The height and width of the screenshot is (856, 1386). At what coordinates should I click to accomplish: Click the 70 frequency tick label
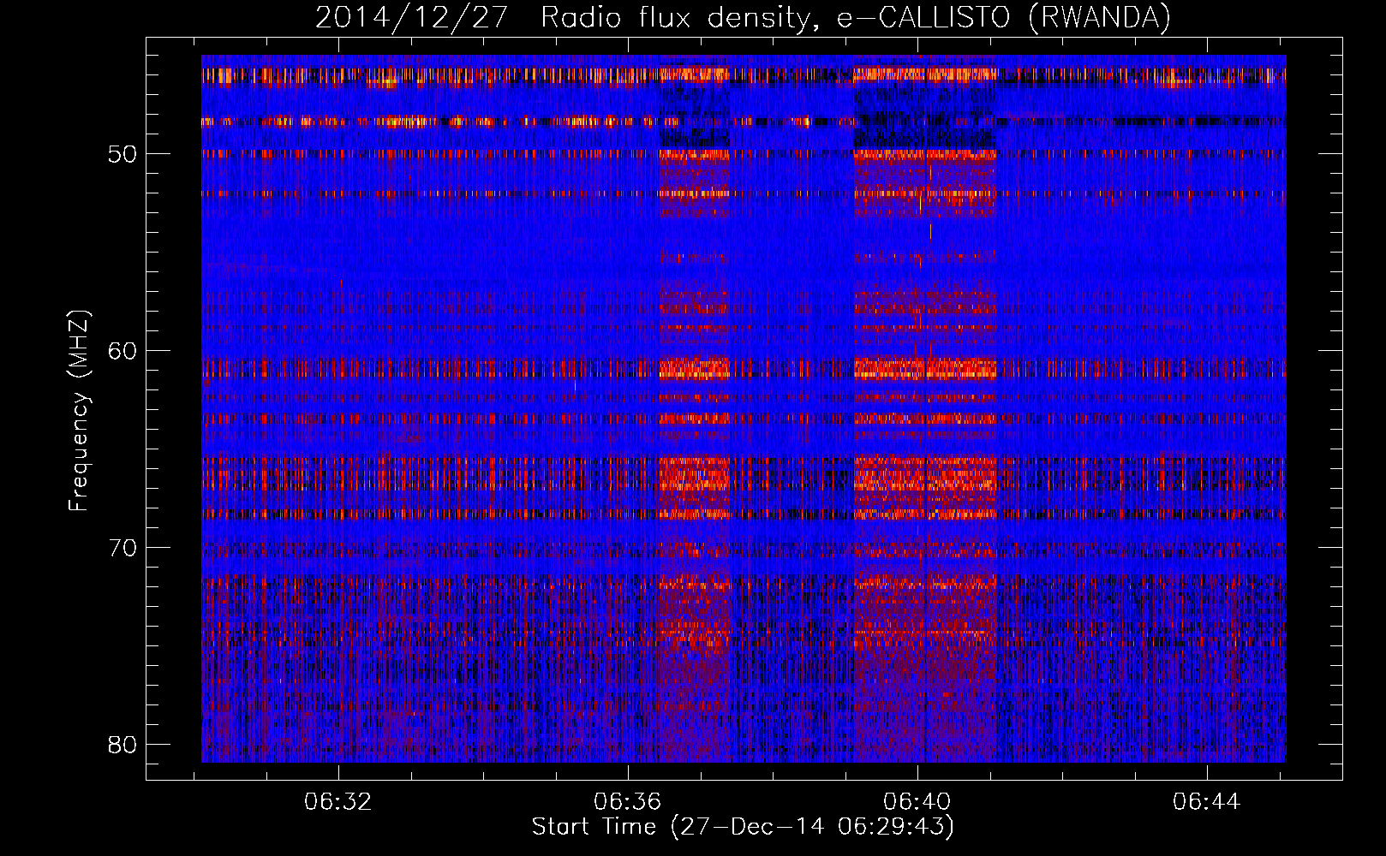click(x=122, y=548)
